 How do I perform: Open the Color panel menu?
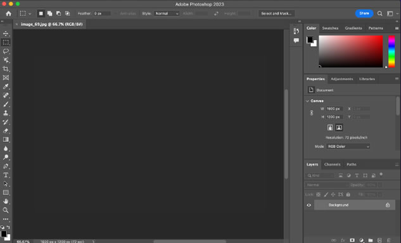397,28
